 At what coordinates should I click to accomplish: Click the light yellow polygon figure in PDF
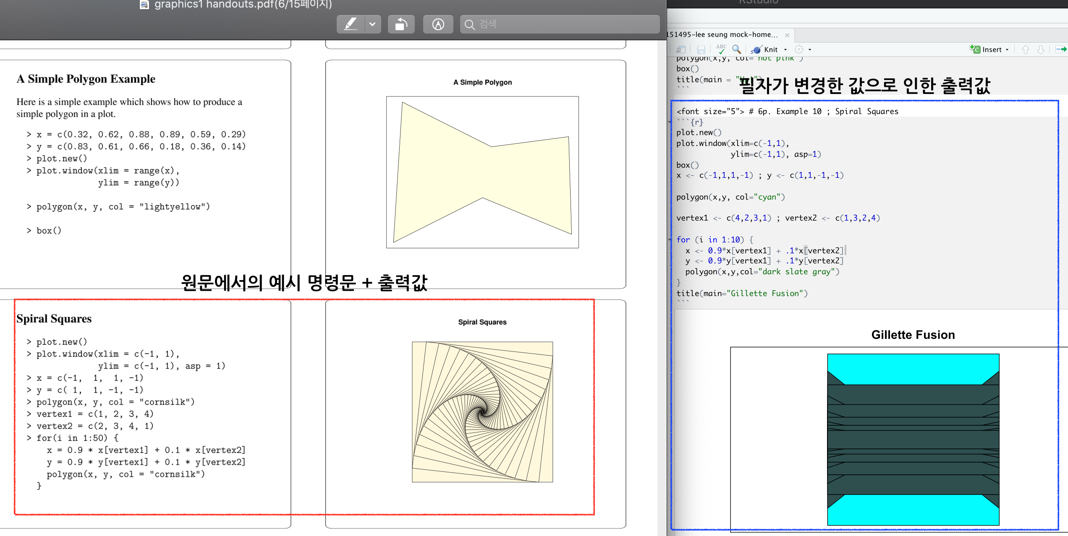pos(482,172)
